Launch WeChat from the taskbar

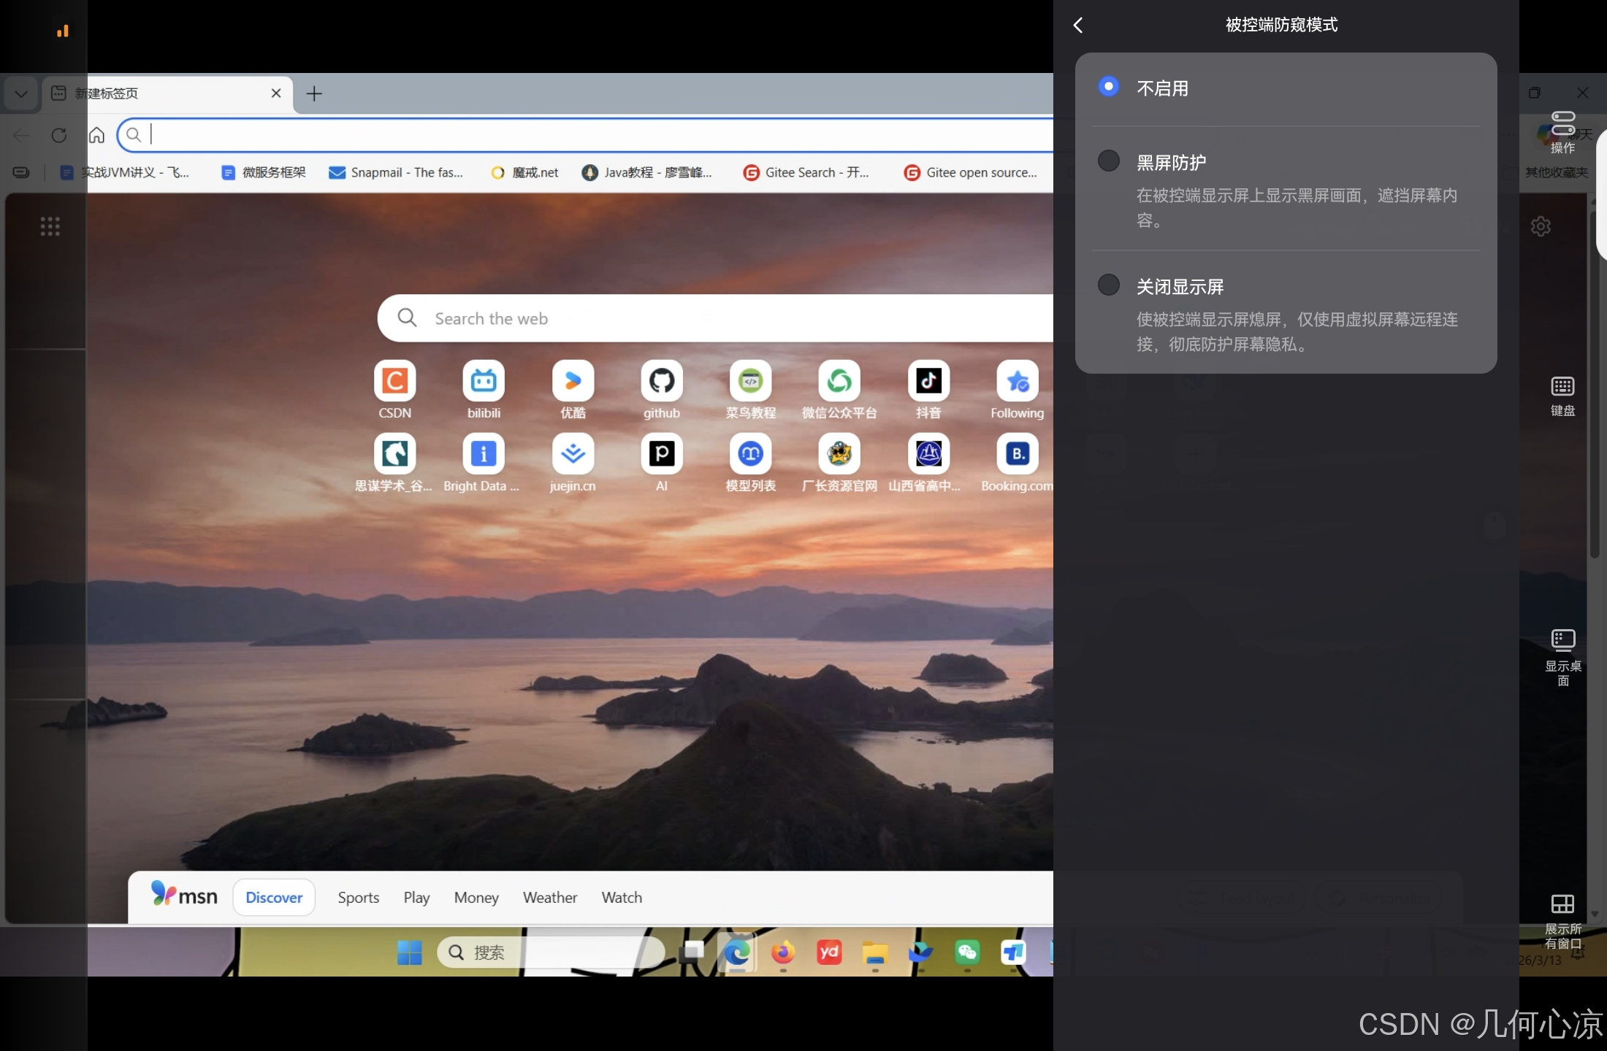pyautogui.click(x=967, y=952)
